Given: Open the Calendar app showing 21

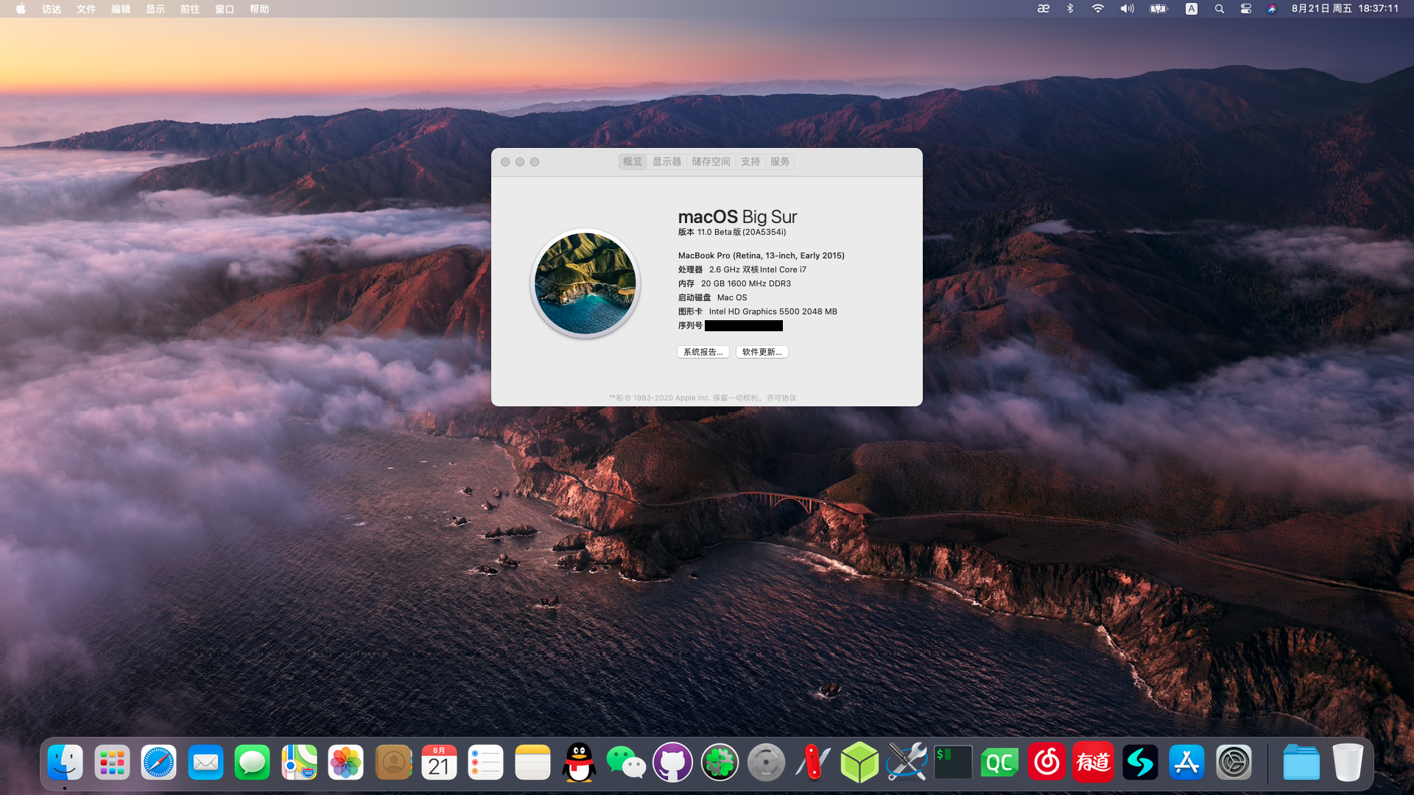Looking at the screenshot, I should [x=439, y=763].
